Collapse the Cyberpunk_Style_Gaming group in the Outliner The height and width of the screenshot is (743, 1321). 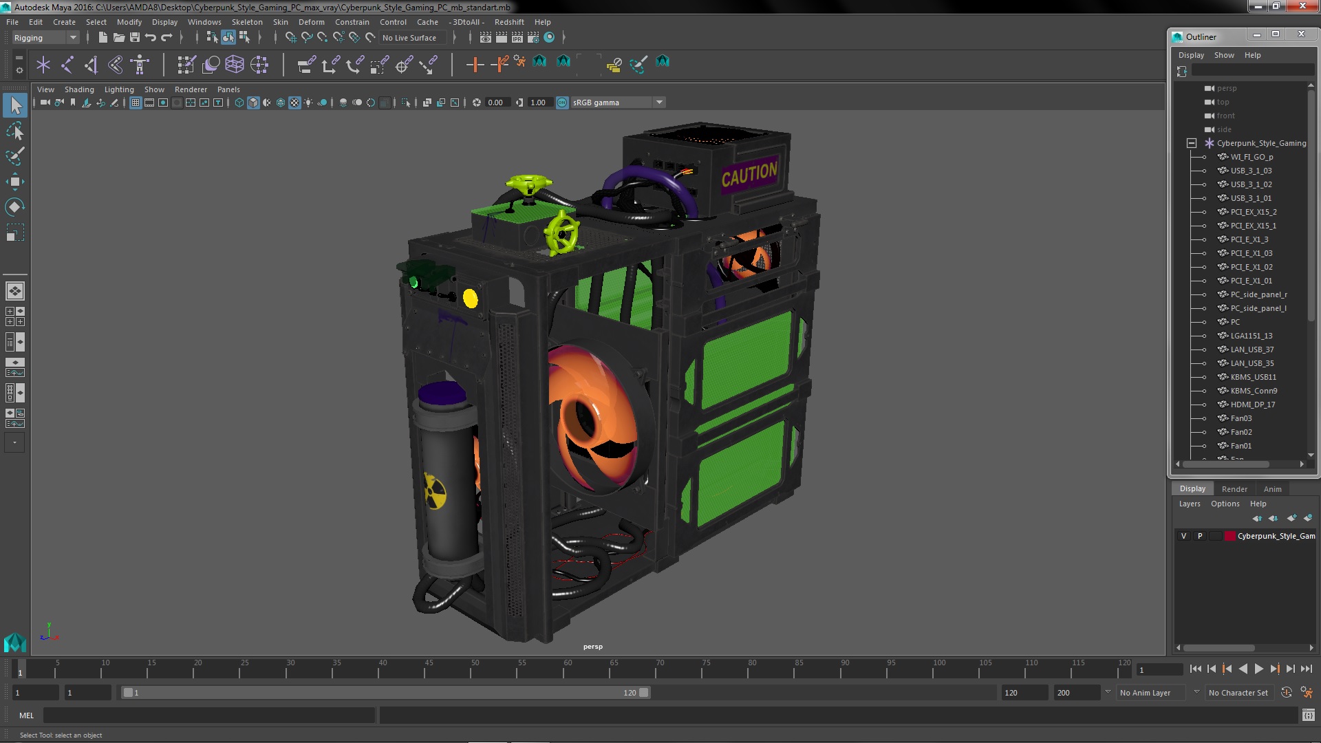pyautogui.click(x=1192, y=143)
